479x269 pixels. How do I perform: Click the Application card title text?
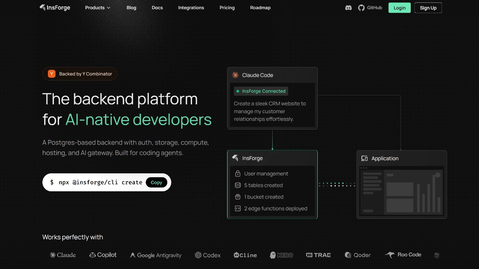click(x=385, y=158)
